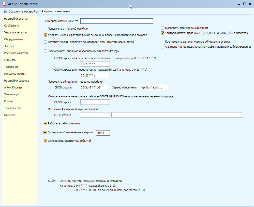Enable обновления через AutoUpdater
Screen dimensions: 254x207
tap(45, 82)
